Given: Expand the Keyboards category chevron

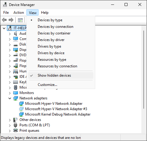Looking at the screenshot, I should (x=10, y=82).
